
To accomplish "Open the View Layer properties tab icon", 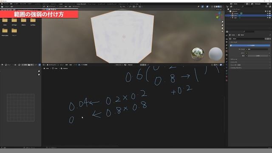I will point(227,45).
